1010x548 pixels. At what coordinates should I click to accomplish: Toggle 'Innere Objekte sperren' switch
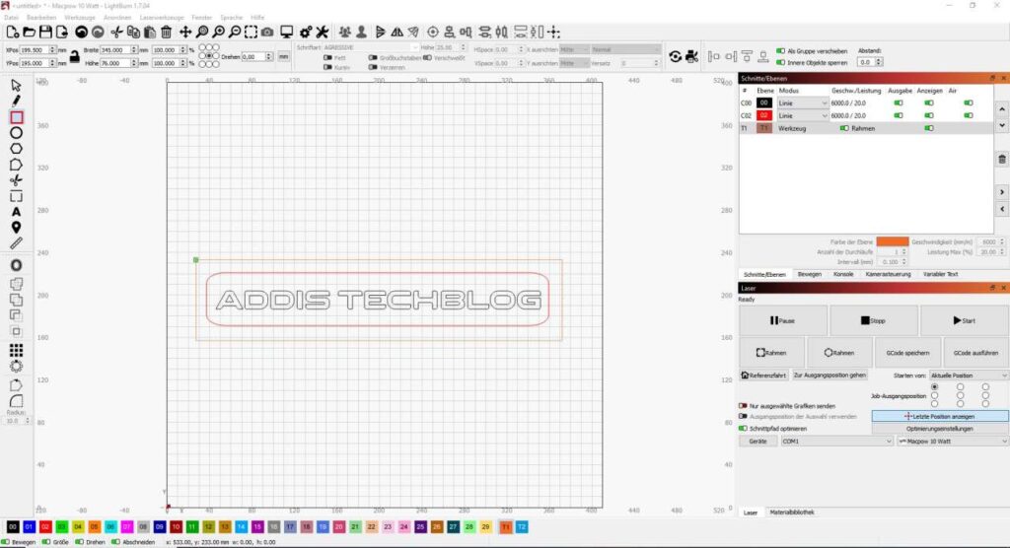(780, 62)
